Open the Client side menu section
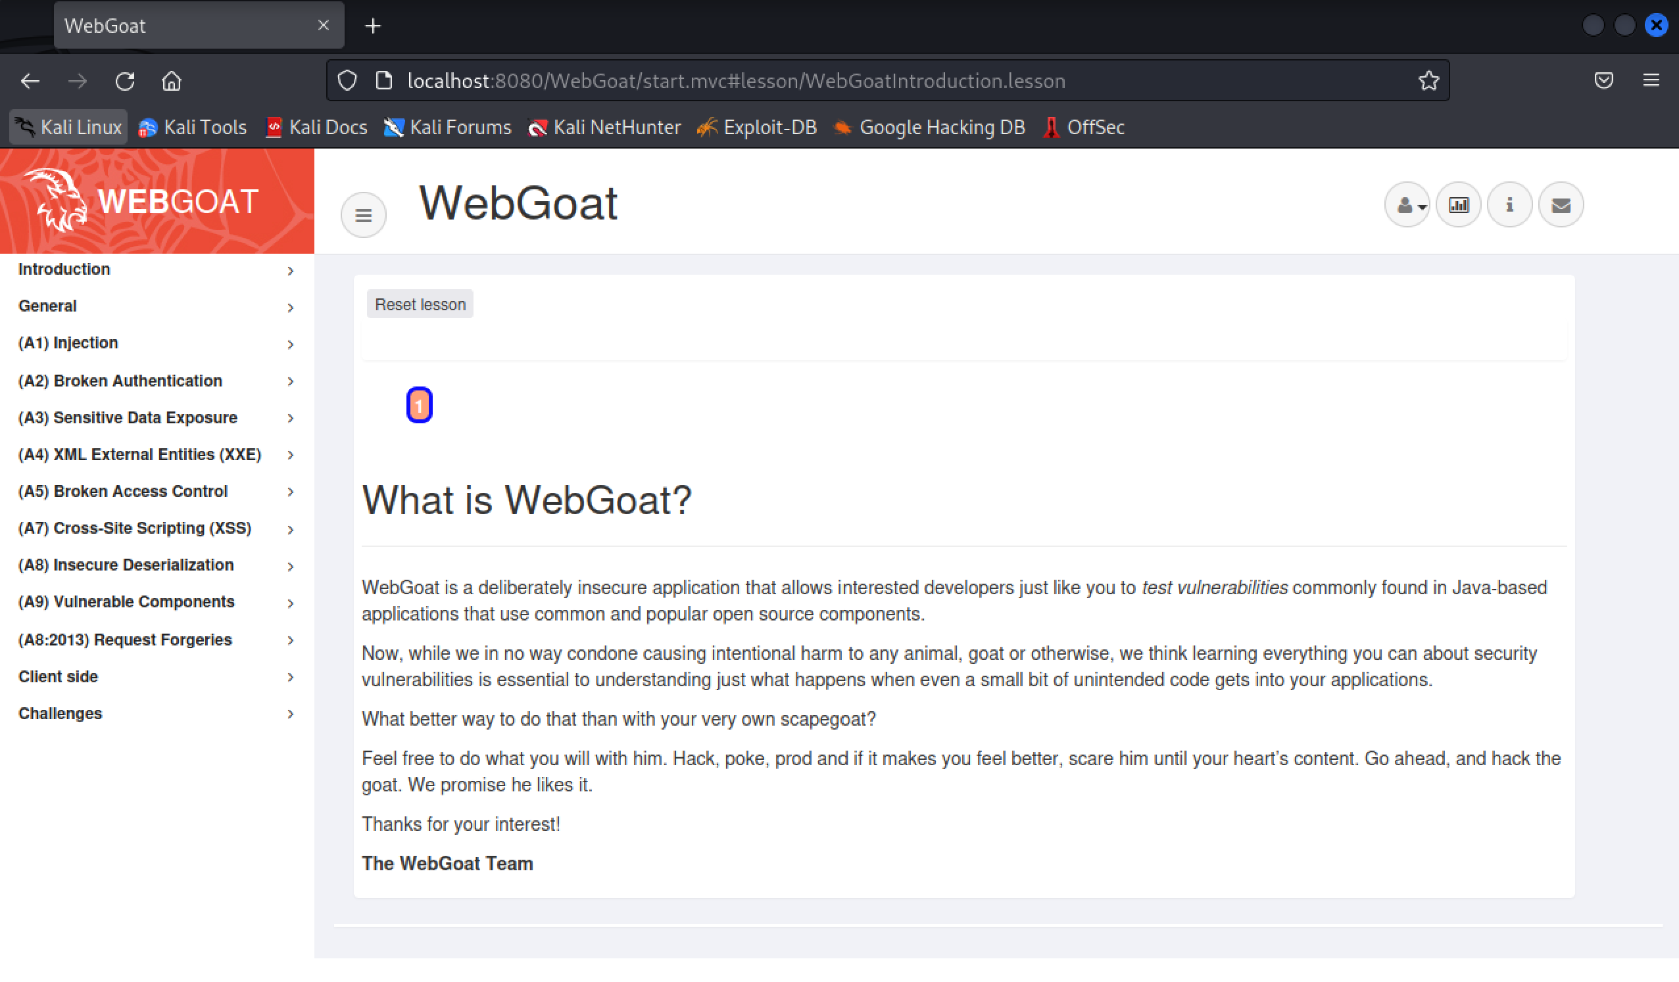This screenshot has width=1679, height=982. pyautogui.click(x=58, y=677)
